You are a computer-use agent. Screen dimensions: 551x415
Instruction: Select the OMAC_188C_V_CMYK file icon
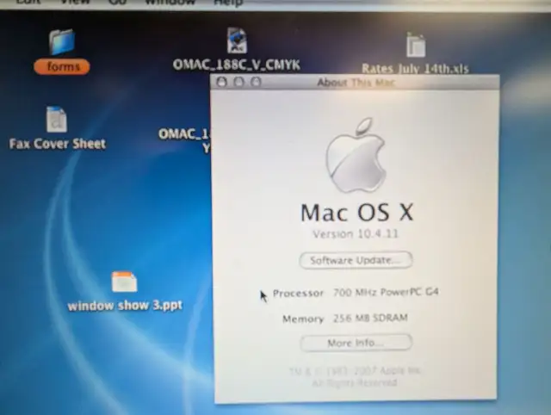pyautogui.click(x=237, y=40)
